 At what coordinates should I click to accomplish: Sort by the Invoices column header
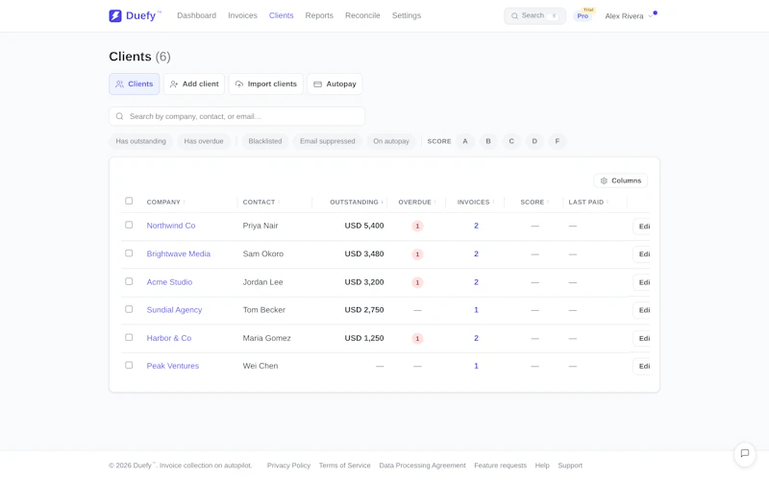click(x=476, y=202)
